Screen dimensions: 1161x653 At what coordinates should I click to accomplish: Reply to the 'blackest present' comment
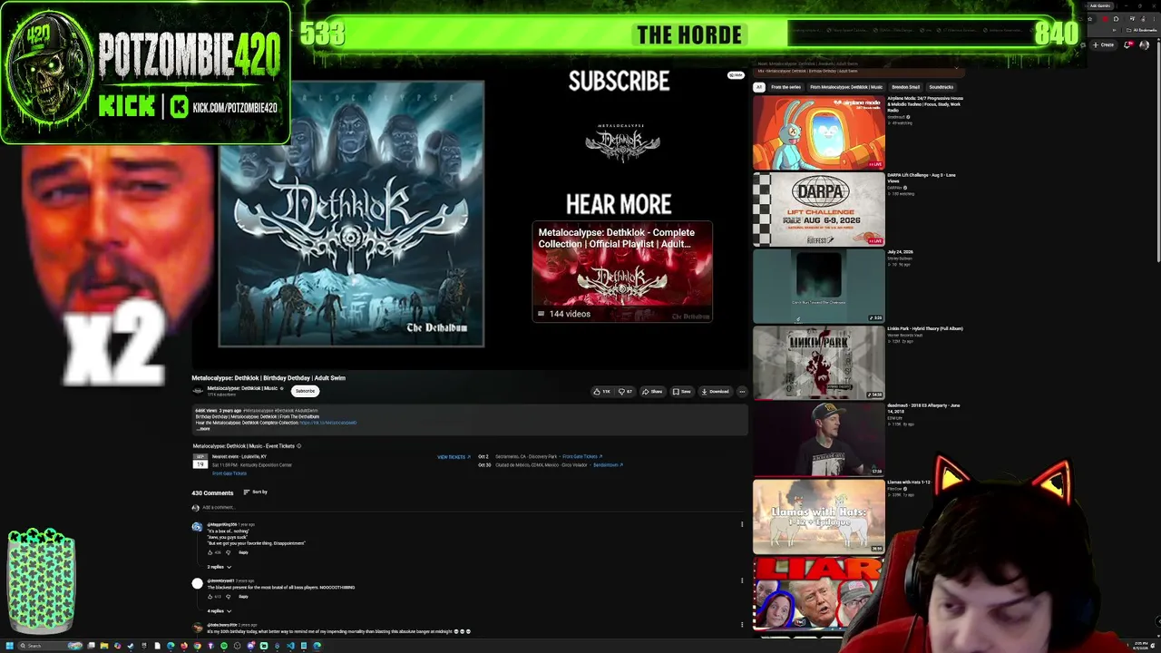tap(243, 597)
